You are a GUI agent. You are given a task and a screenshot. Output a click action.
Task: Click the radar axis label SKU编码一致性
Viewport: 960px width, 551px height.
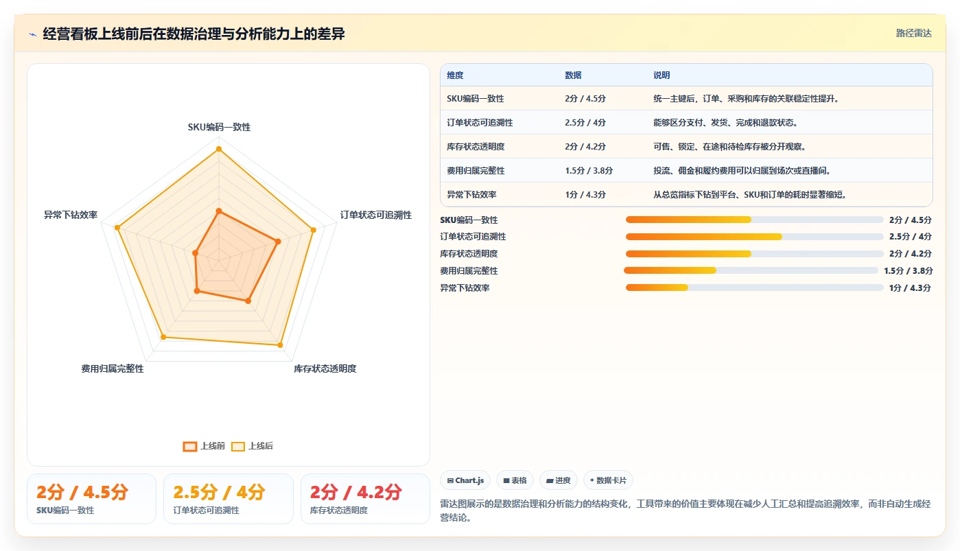click(219, 128)
